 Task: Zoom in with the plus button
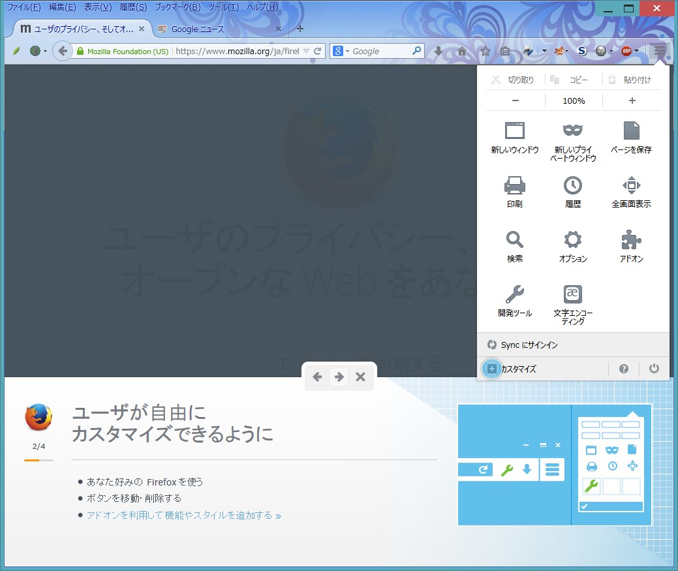[632, 100]
